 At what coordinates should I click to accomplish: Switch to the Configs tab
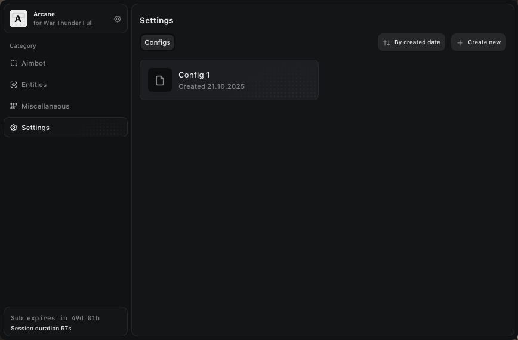tap(158, 42)
